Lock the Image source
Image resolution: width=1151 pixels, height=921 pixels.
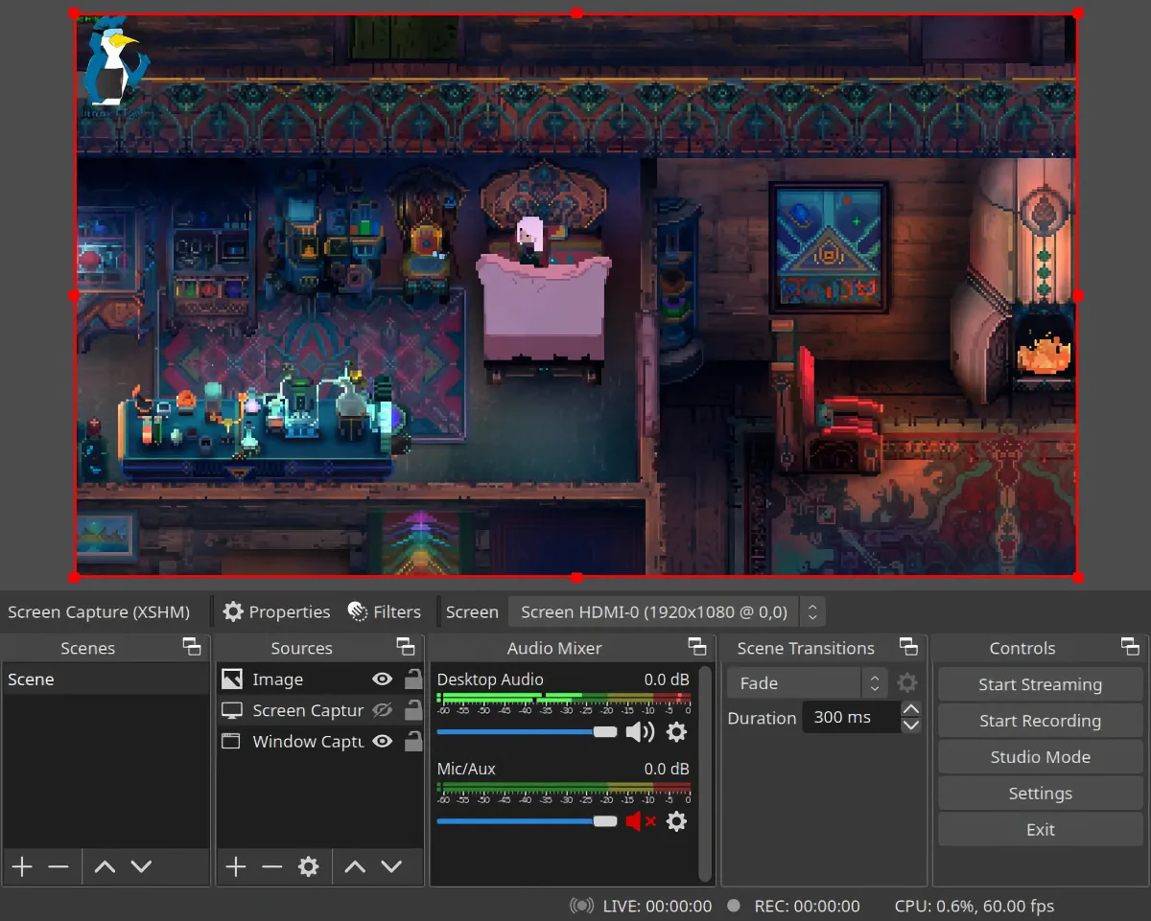pyautogui.click(x=413, y=679)
